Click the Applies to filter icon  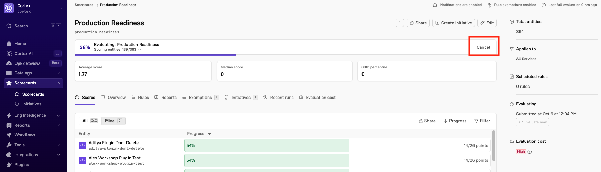point(512,49)
